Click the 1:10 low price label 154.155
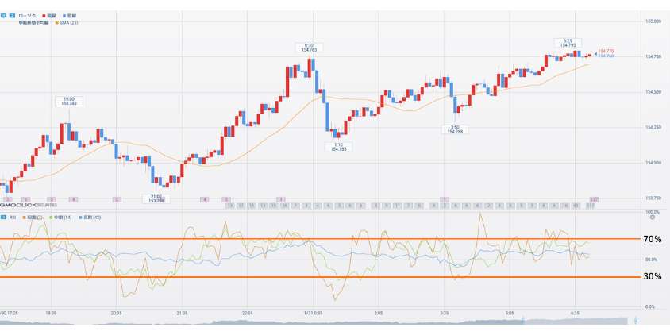The image size is (670, 335). point(338,147)
